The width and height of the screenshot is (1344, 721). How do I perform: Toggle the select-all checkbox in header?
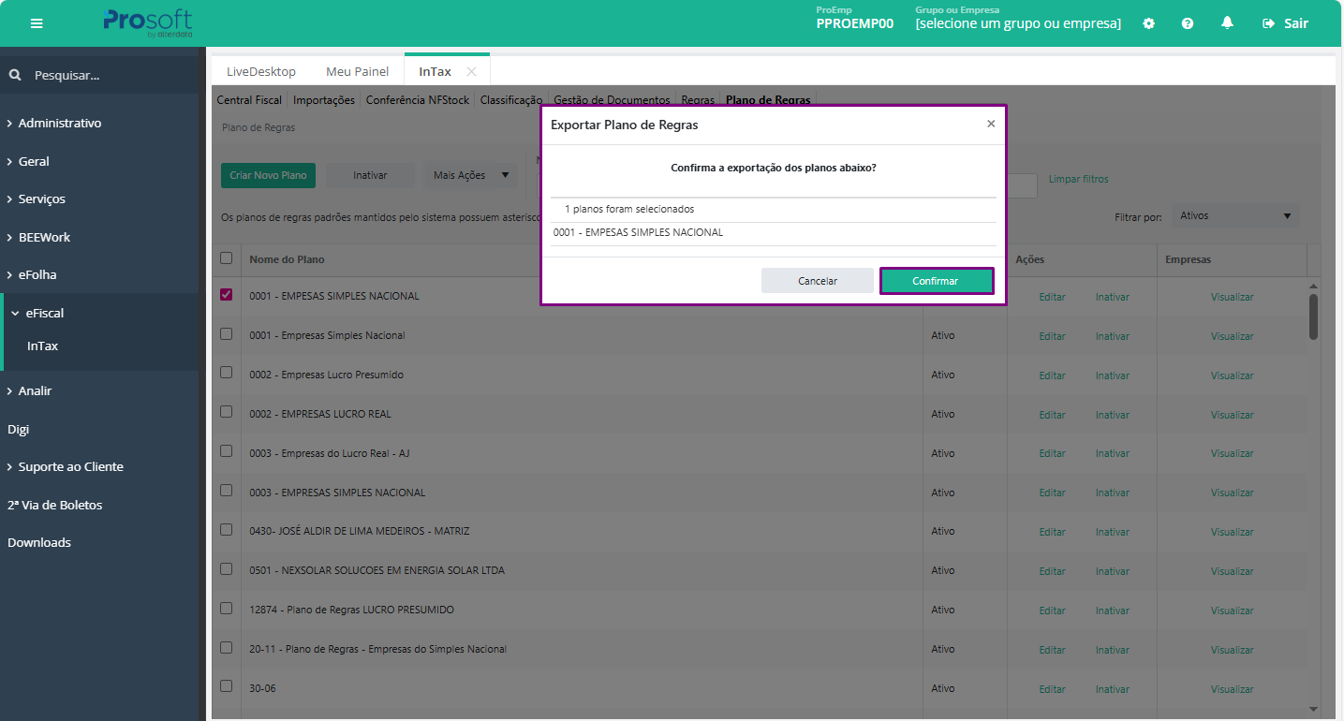pyautogui.click(x=226, y=258)
